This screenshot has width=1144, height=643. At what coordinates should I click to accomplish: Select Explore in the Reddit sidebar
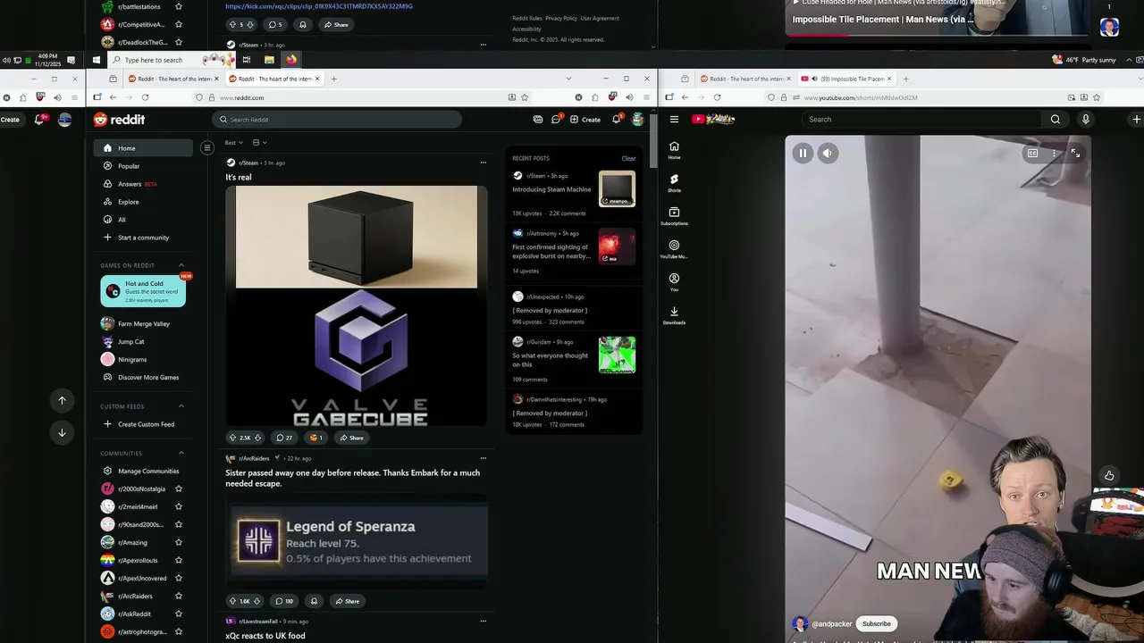coord(143,202)
